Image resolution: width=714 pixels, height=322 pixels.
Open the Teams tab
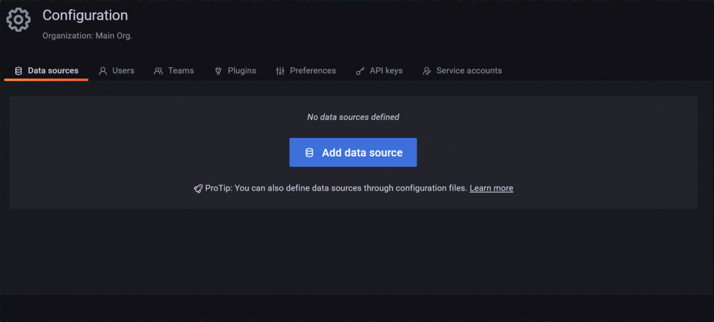pyautogui.click(x=174, y=71)
